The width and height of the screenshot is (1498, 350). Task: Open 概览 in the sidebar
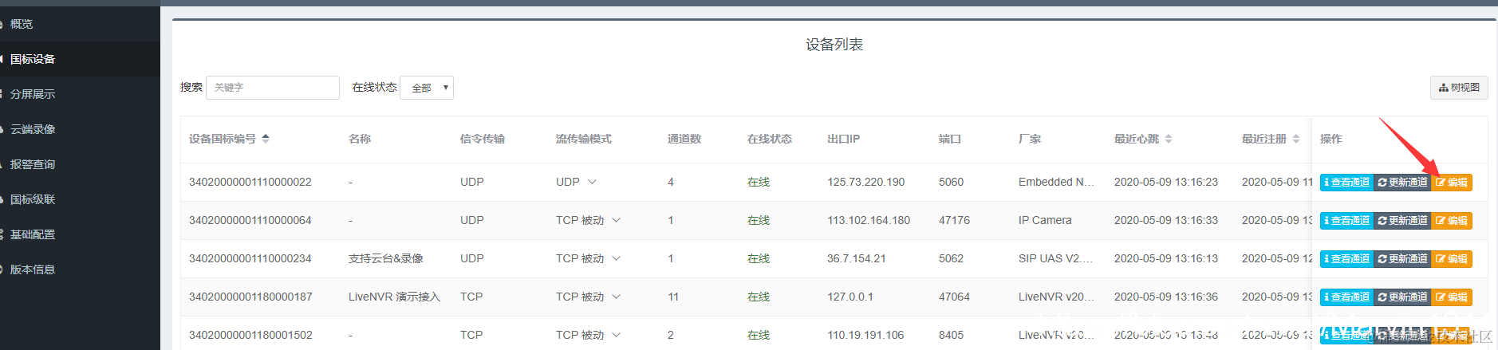click(22, 24)
